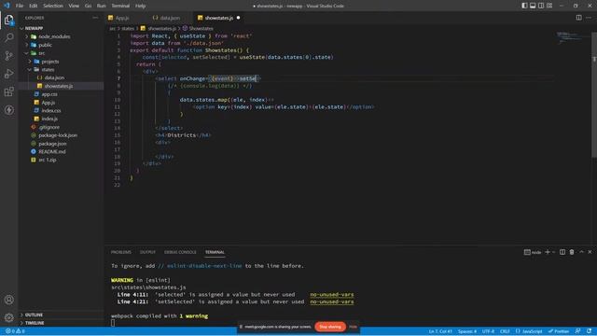This screenshot has height=336, width=597.
Task: Open the Extensions view
Action: pos(8,91)
